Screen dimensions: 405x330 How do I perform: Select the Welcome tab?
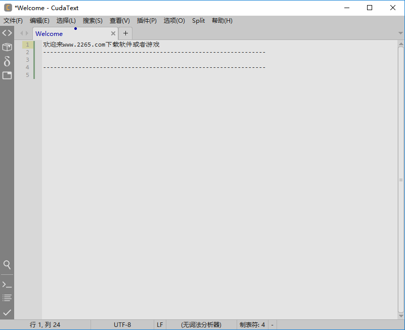click(x=49, y=33)
